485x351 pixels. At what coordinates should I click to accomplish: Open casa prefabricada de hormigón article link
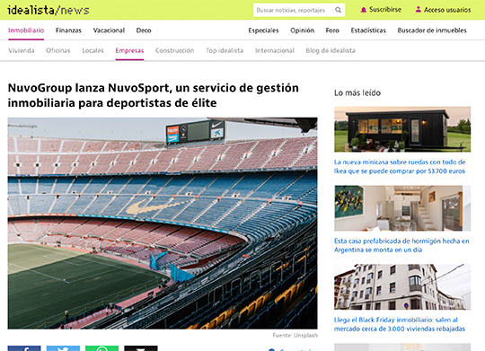click(x=401, y=245)
